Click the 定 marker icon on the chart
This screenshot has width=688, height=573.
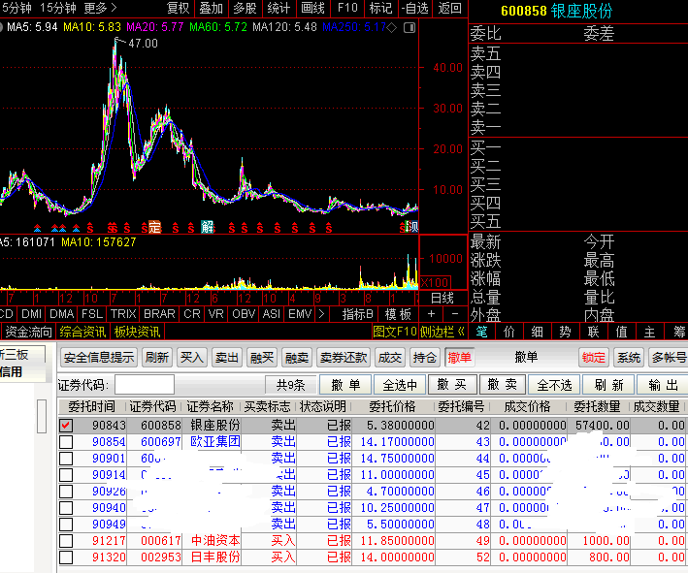pos(154,227)
